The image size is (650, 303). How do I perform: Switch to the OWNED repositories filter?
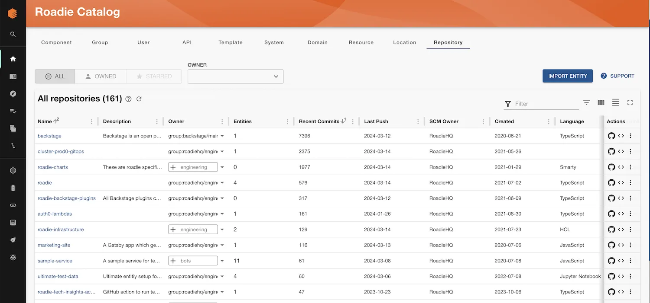pyautogui.click(x=100, y=76)
